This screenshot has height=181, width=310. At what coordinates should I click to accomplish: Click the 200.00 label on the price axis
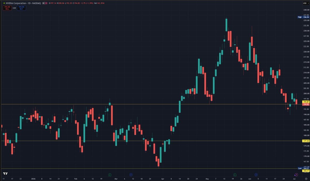[x=306, y=93]
